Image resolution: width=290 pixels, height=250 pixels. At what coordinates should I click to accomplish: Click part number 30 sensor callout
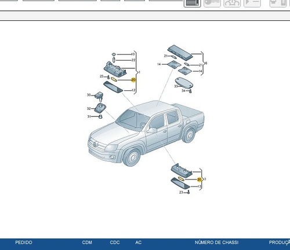[x=89, y=95]
